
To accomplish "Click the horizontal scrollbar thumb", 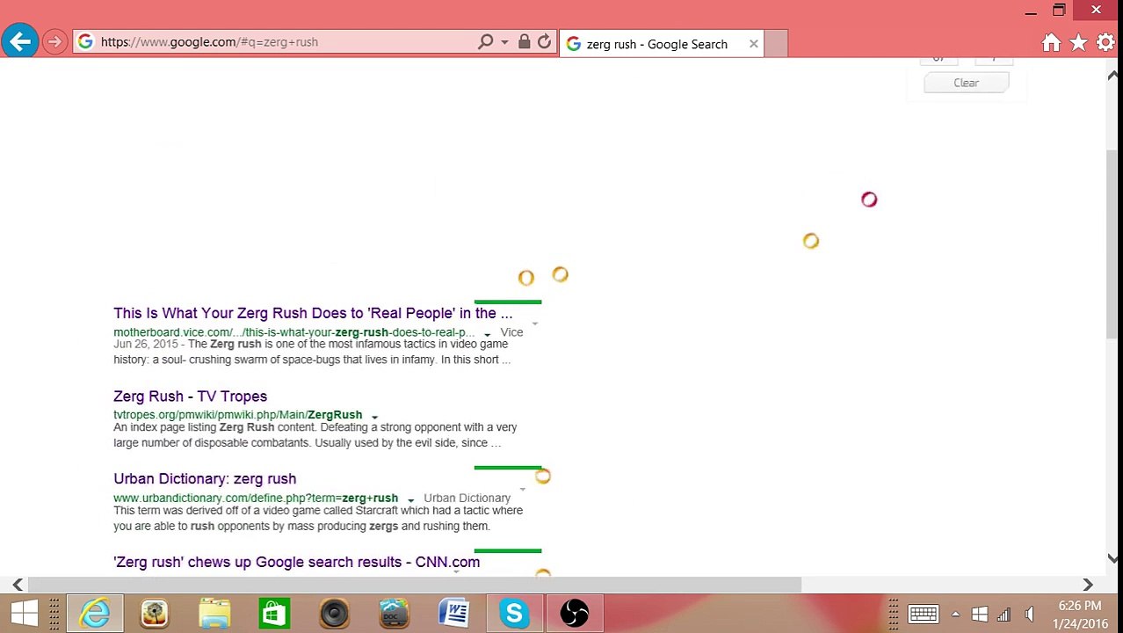I will pyautogui.click(x=415, y=585).
